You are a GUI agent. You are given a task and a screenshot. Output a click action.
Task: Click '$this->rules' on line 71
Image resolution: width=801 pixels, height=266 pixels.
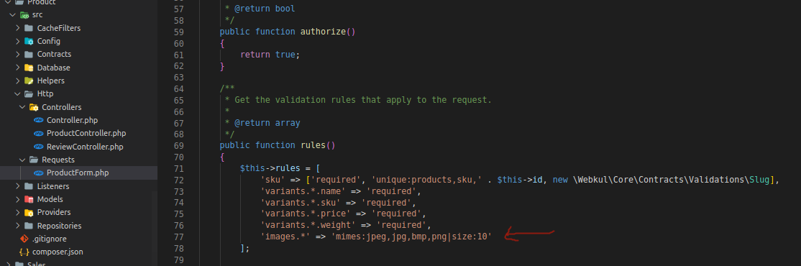[270, 168]
